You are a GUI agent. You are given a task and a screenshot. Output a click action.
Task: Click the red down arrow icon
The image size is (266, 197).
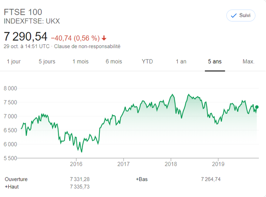[104, 38]
